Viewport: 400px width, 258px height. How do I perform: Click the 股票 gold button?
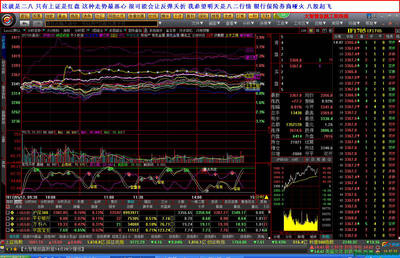37,16
